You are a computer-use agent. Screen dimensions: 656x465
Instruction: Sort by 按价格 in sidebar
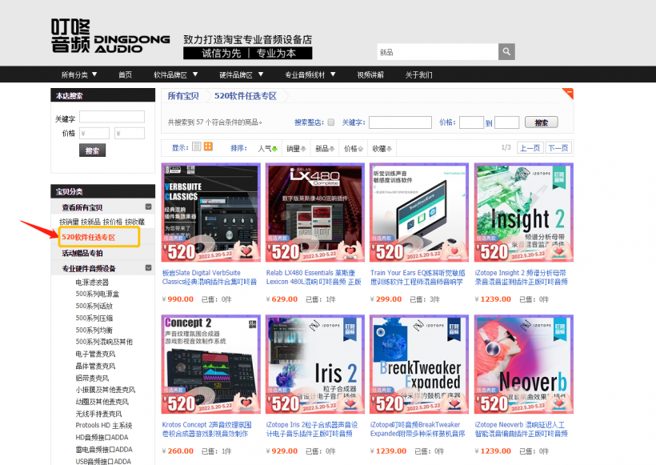point(113,222)
